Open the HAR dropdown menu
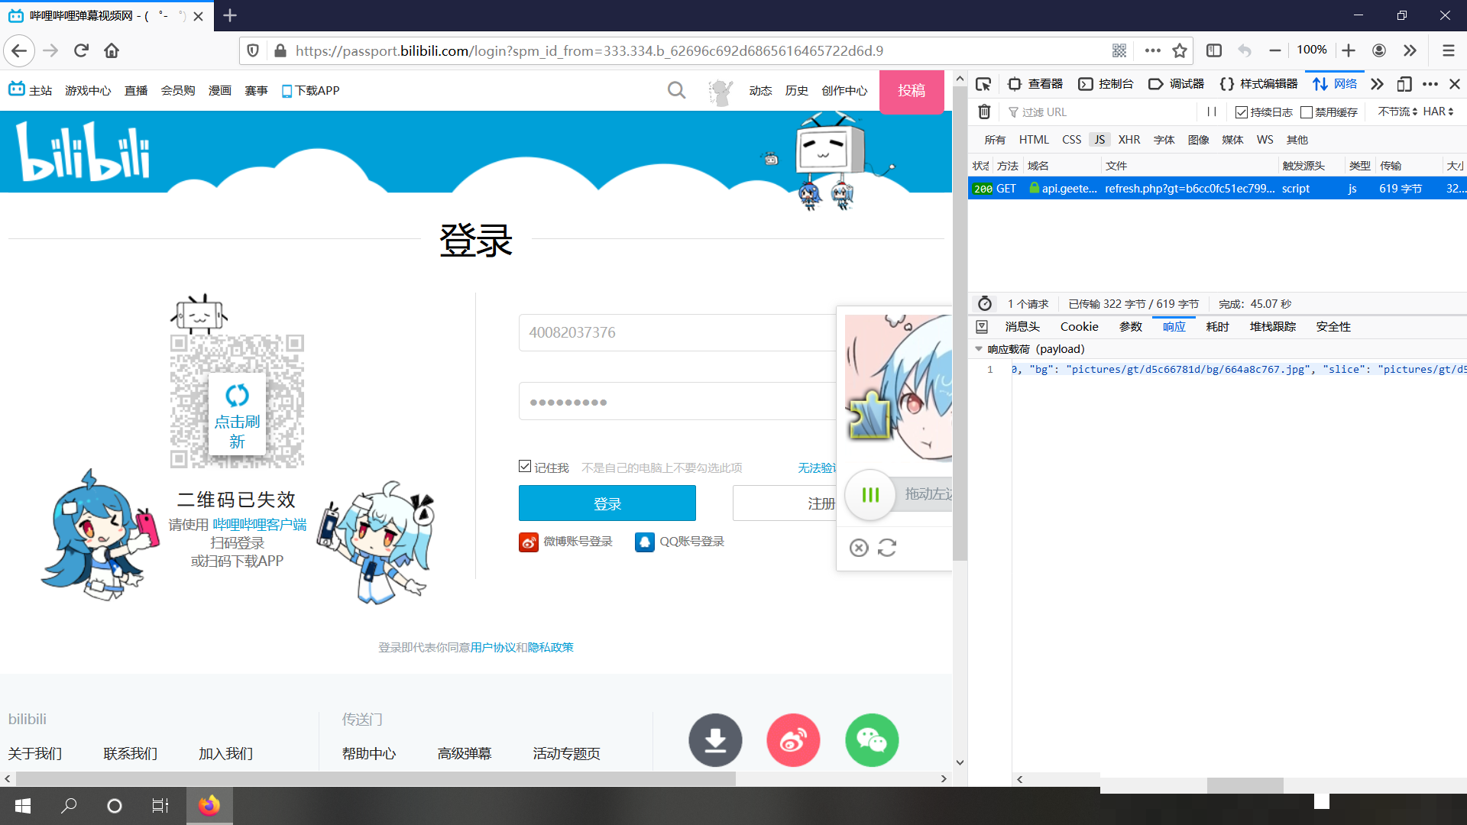Viewport: 1467px width, 825px height. tap(1438, 112)
